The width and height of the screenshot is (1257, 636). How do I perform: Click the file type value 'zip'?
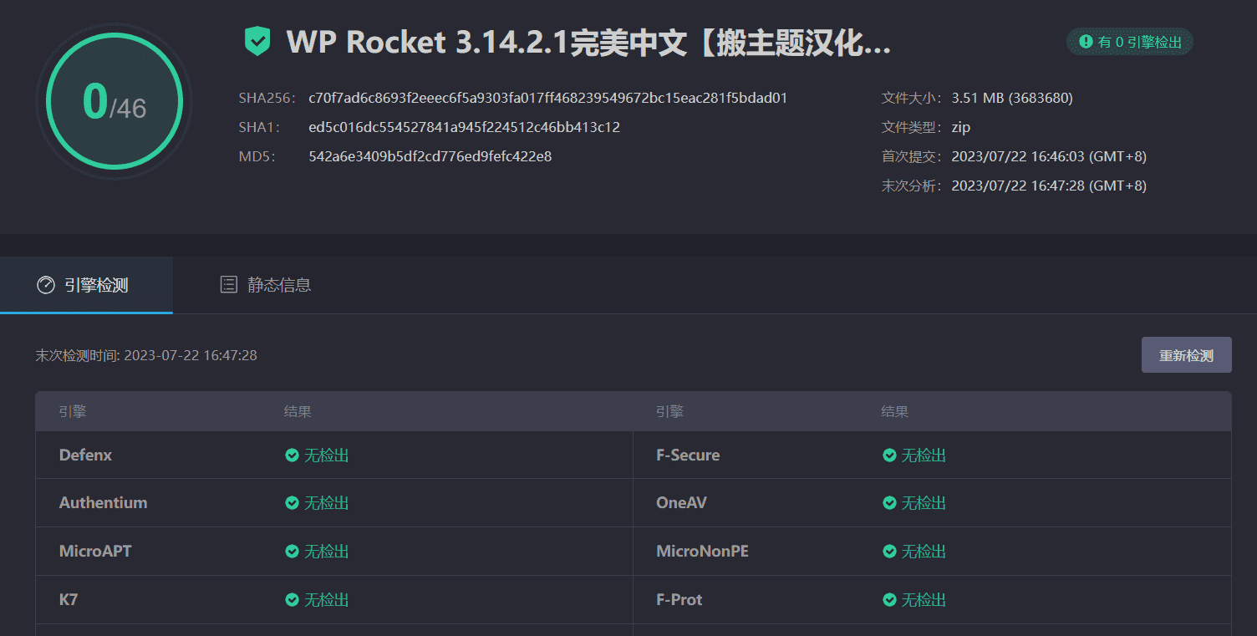[x=960, y=127]
